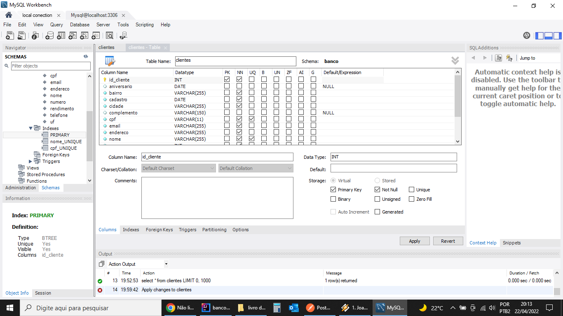
Task: Open Calculator in the taskbar
Action: [277, 308]
